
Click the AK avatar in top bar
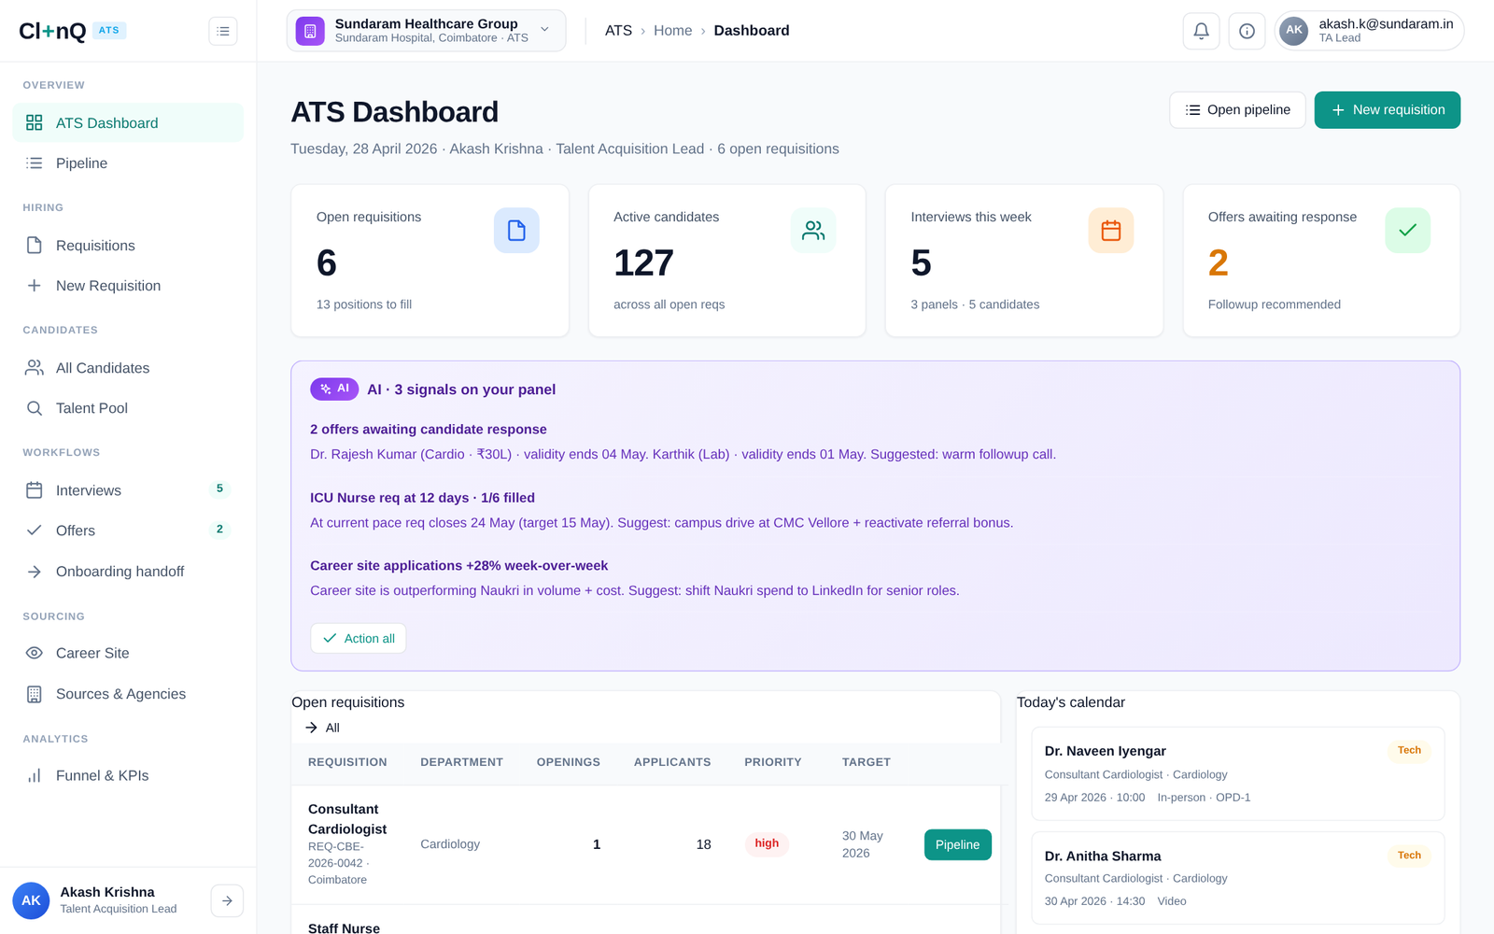(1294, 30)
